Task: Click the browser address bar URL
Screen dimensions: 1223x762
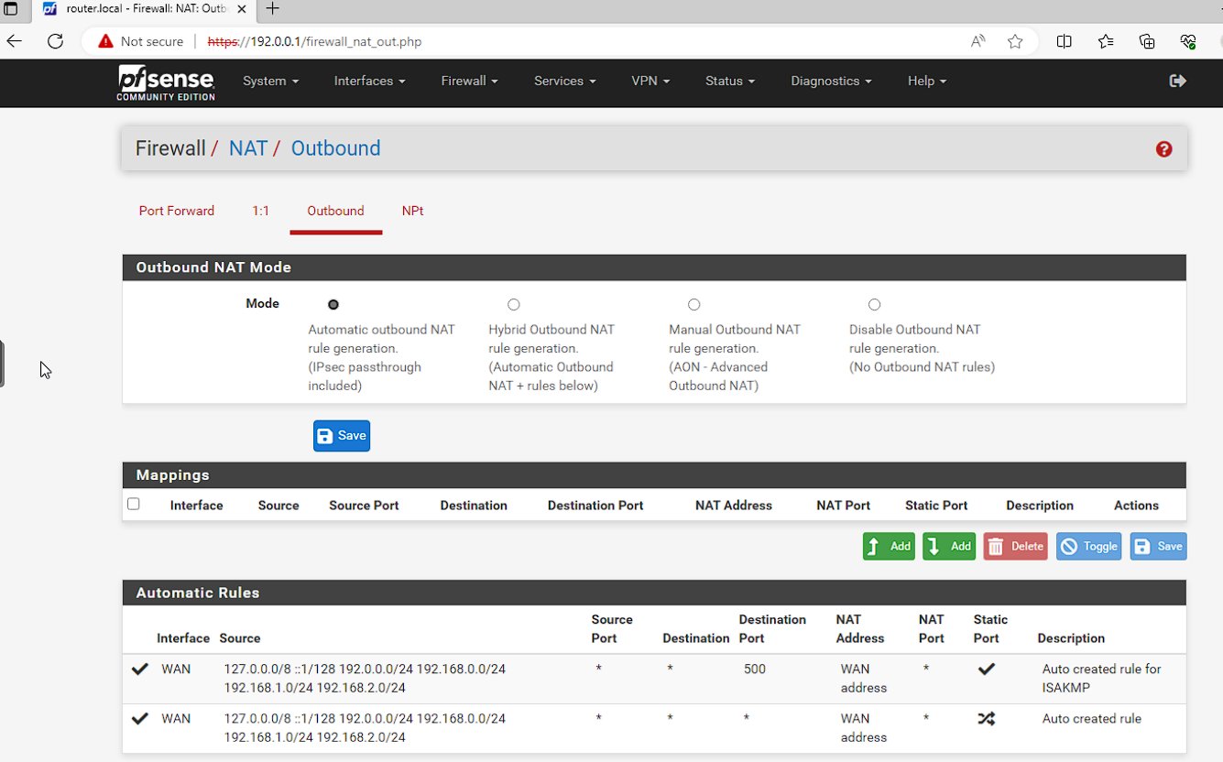Action: click(x=314, y=41)
